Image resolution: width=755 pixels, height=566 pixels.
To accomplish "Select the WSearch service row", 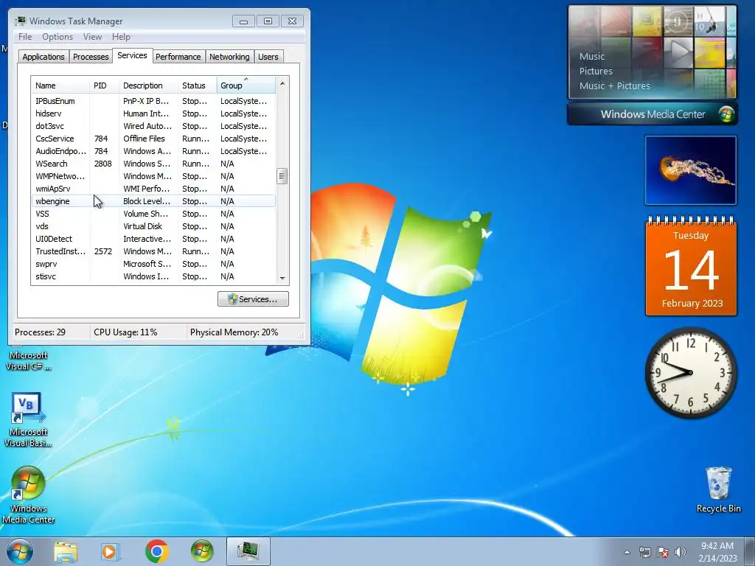I will pos(153,164).
